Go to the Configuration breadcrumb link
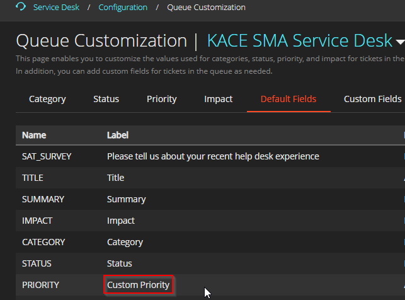Image resolution: width=405 pixels, height=300 pixels. coord(123,7)
